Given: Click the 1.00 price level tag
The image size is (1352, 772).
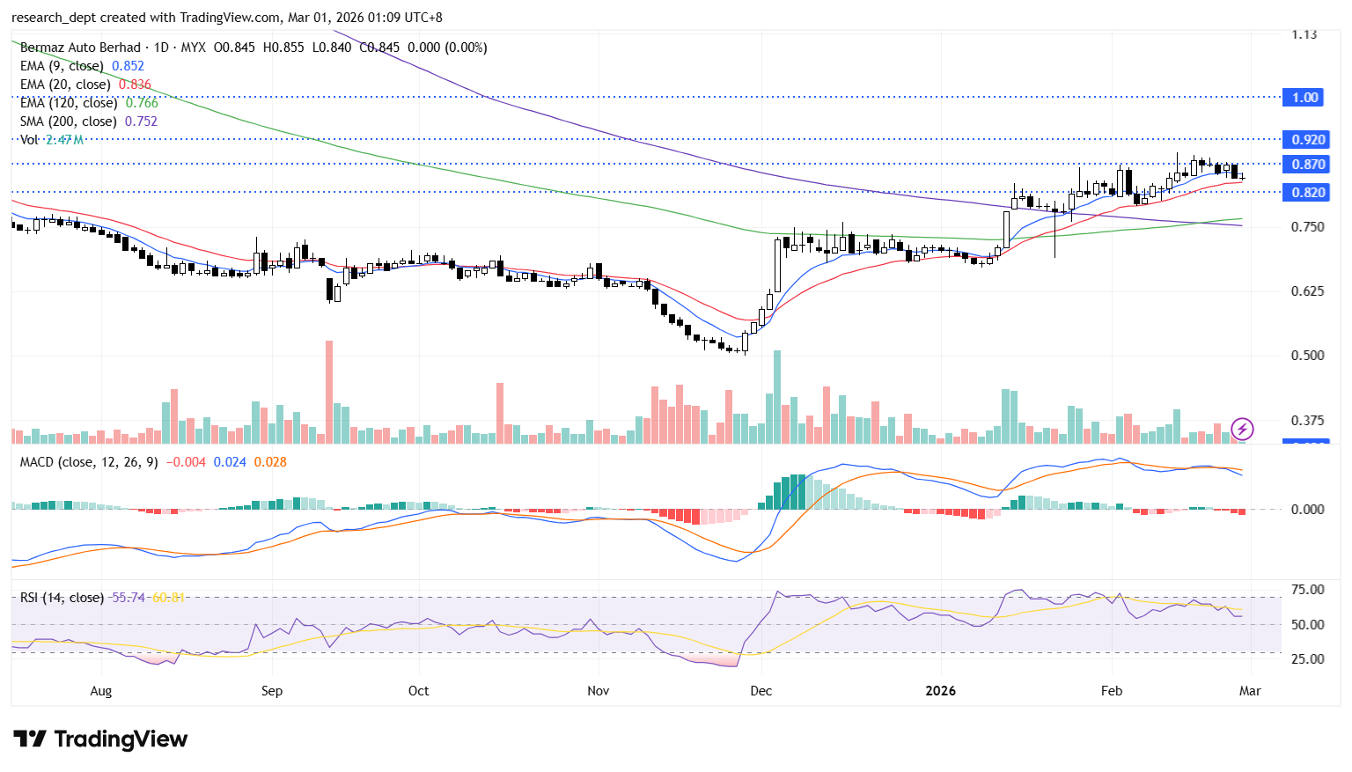Looking at the screenshot, I should tap(1304, 98).
